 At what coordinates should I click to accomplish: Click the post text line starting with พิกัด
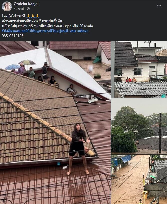47,26
